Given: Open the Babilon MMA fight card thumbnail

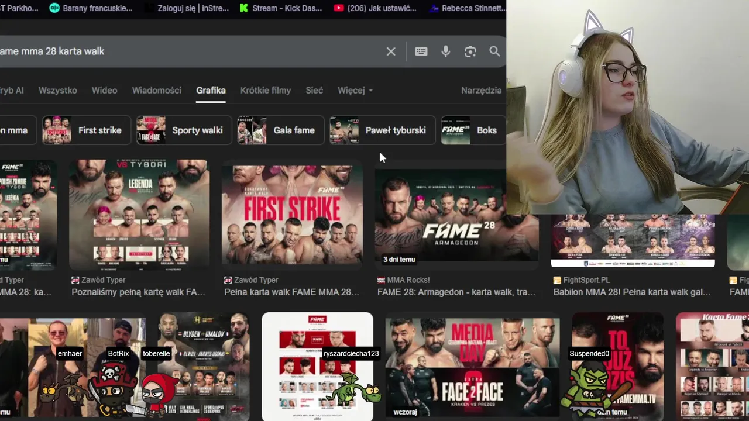Looking at the screenshot, I should 633,240.
